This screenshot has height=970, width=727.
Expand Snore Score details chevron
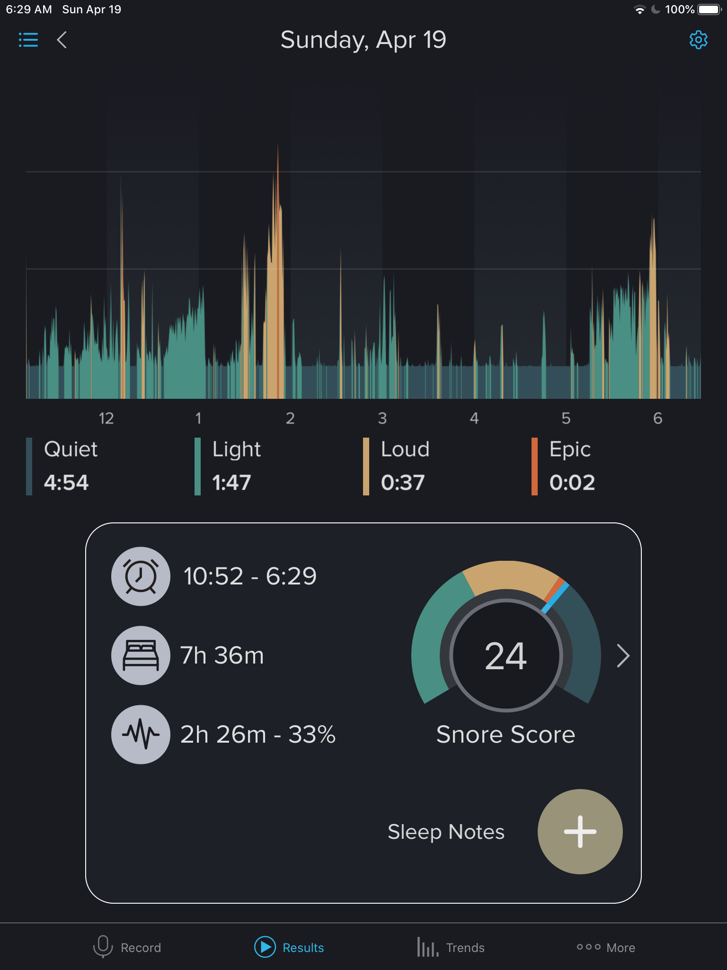tap(623, 656)
